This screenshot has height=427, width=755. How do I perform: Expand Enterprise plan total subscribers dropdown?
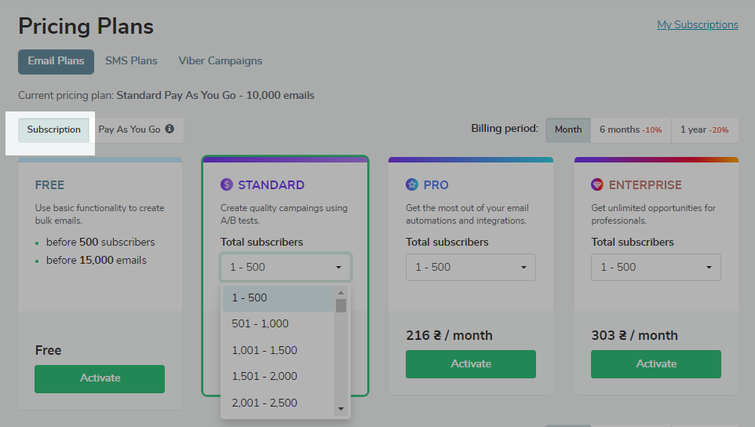tap(655, 268)
